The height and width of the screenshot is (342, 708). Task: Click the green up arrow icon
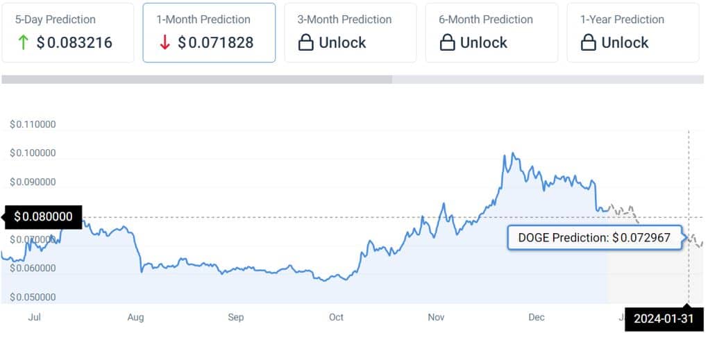pyautogui.click(x=23, y=43)
